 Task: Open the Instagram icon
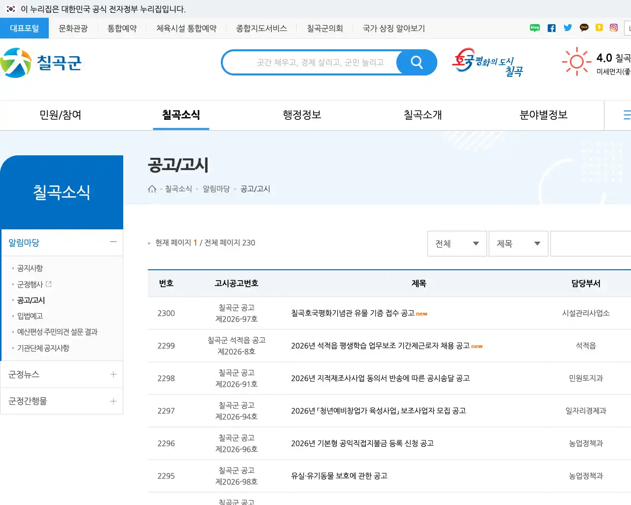point(613,28)
